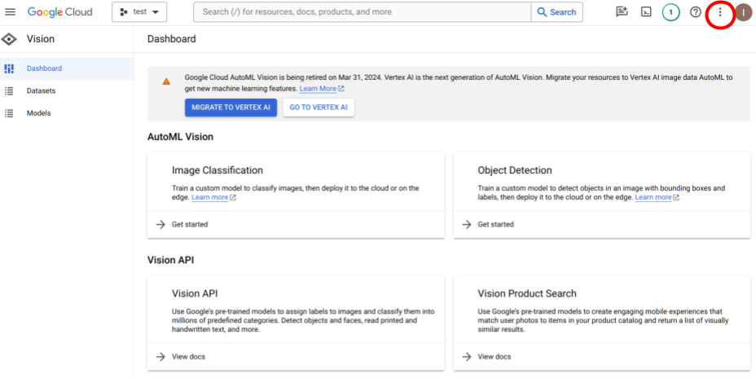Open the main navigation hamburger menu

coord(11,12)
